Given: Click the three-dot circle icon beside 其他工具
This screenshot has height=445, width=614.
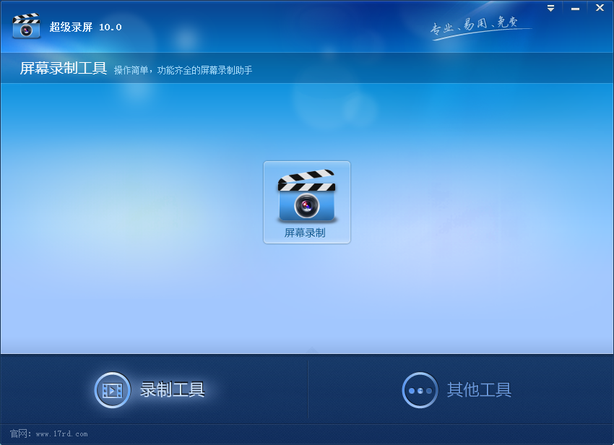Looking at the screenshot, I should click(421, 390).
